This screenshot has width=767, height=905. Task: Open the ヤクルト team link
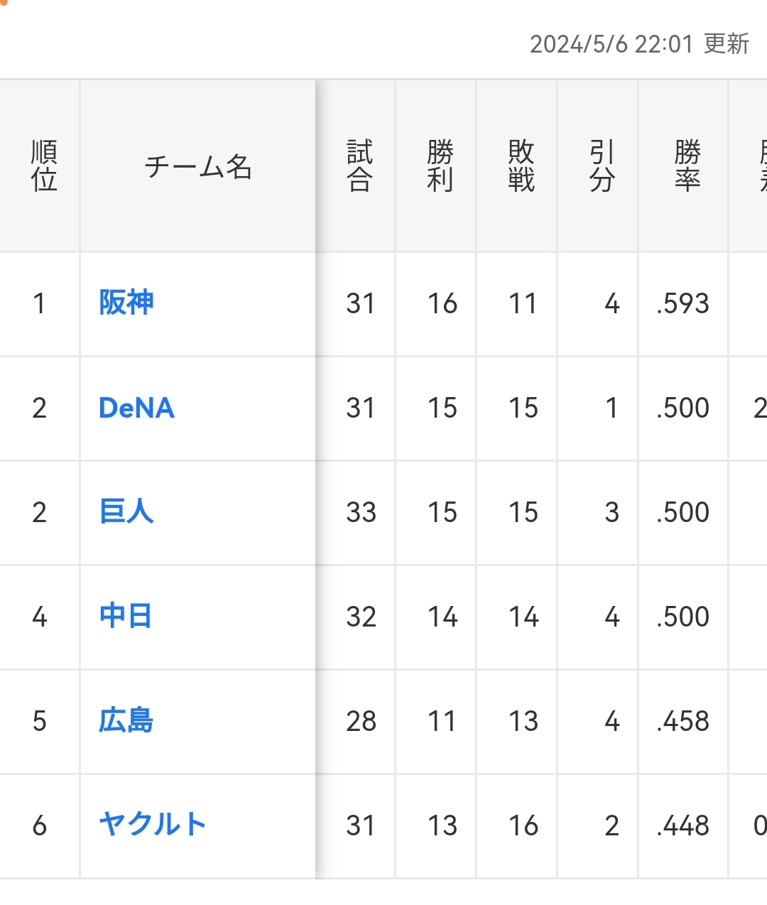click(153, 825)
